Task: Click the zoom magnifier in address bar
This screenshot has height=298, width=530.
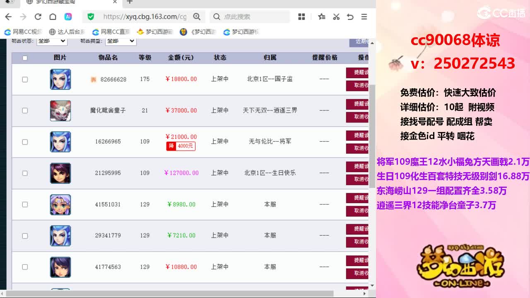Action: [x=197, y=17]
